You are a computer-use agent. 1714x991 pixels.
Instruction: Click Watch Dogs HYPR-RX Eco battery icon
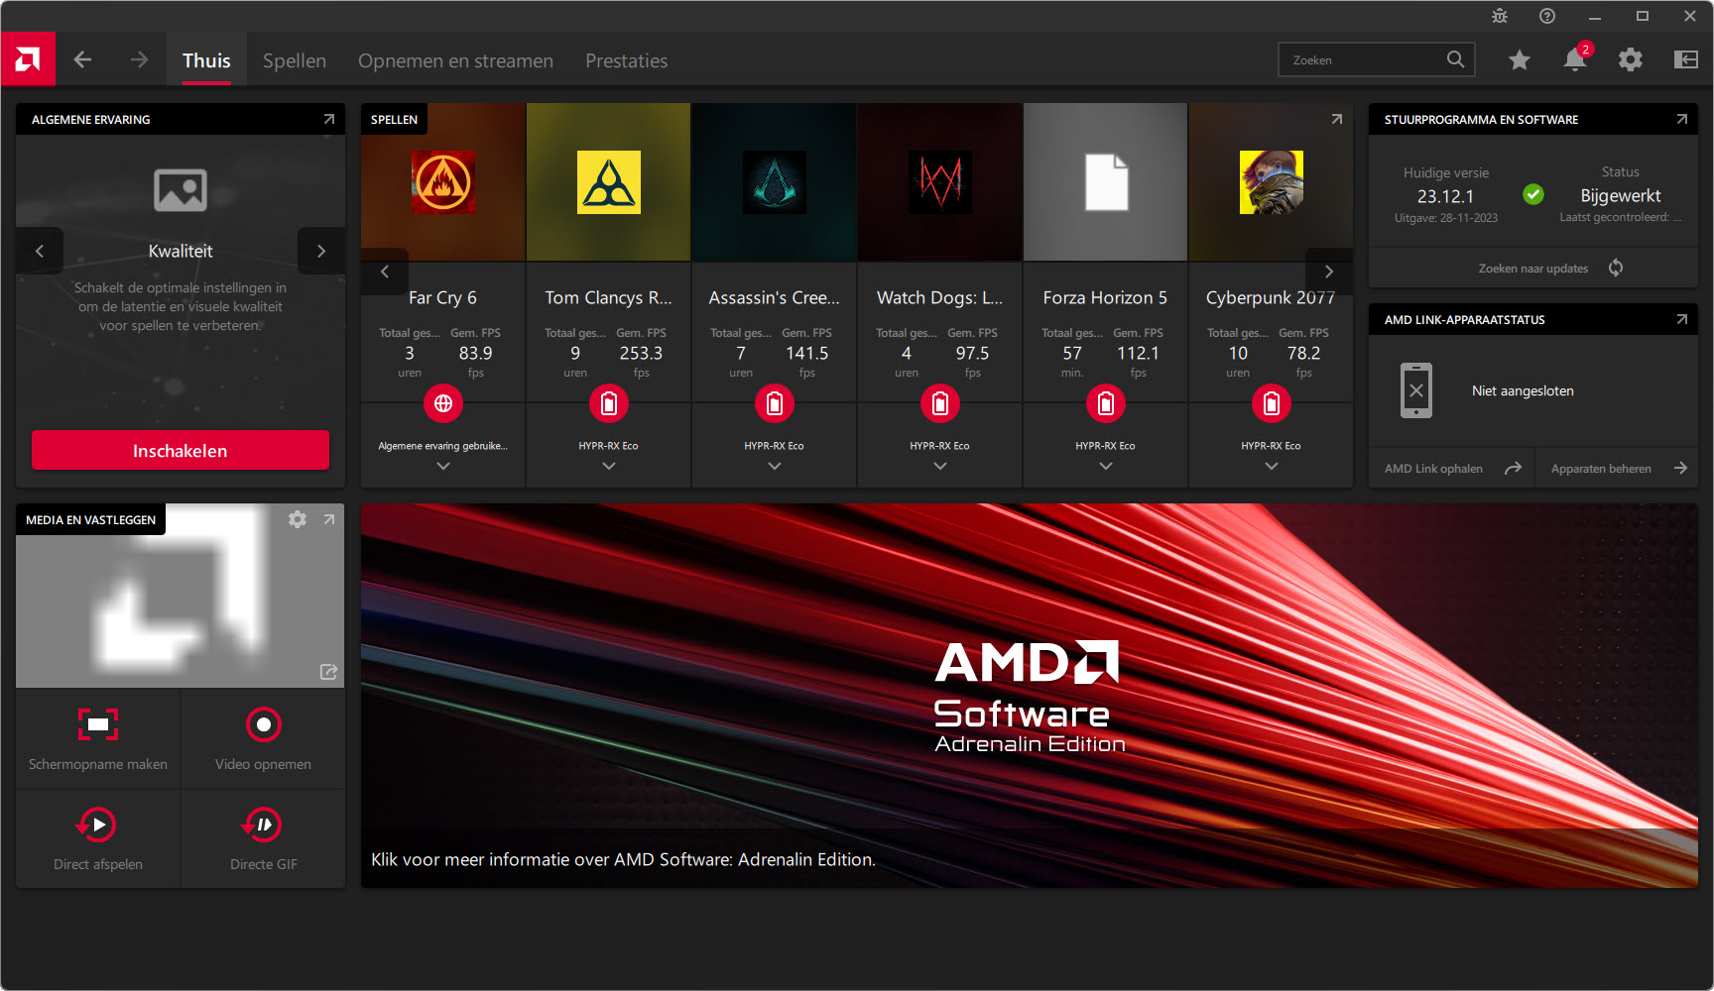click(x=940, y=403)
